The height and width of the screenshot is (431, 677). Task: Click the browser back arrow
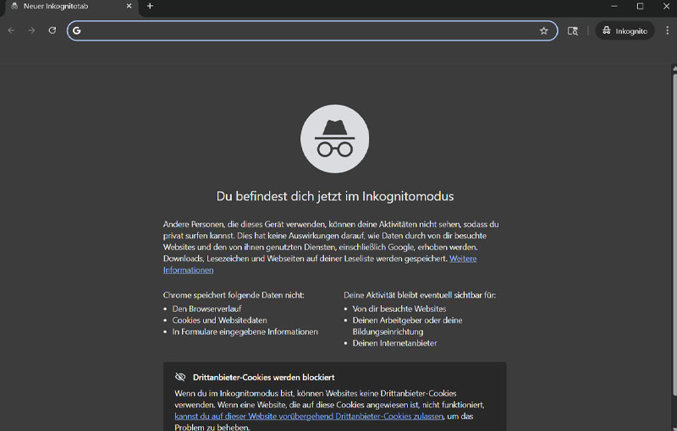point(11,30)
